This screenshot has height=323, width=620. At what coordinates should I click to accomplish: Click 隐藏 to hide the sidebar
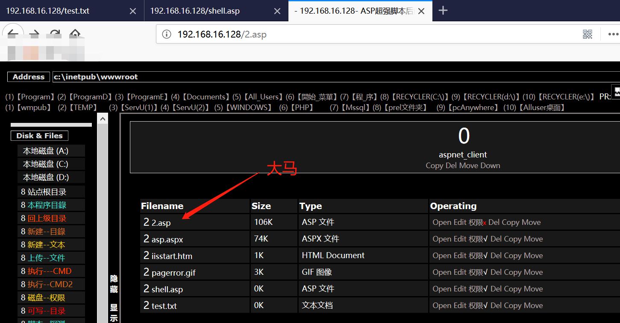(x=114, y=284)
